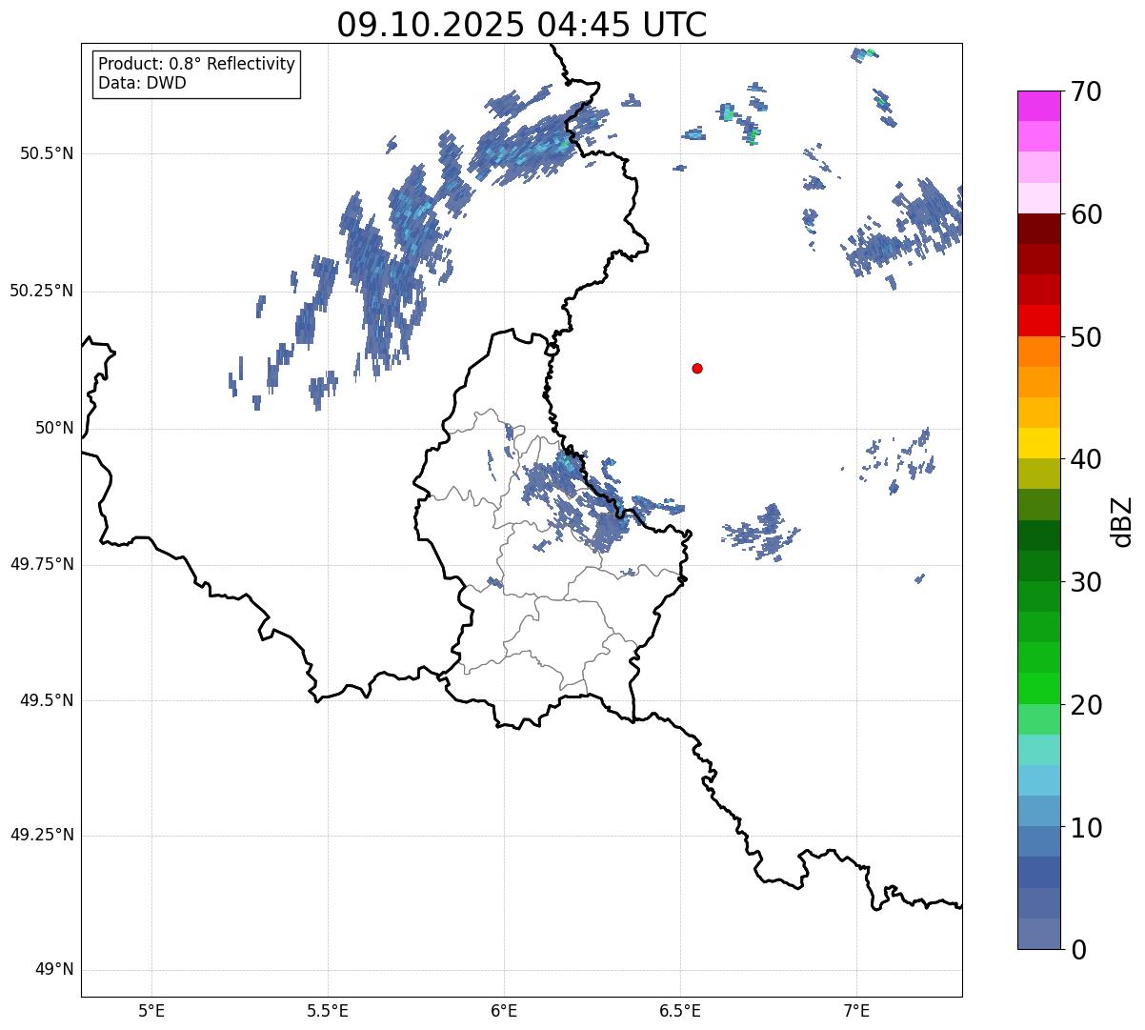Screen dimensions: 1145x1030
Task: Click the red station marker dot
Action: (x=697, y=368)
